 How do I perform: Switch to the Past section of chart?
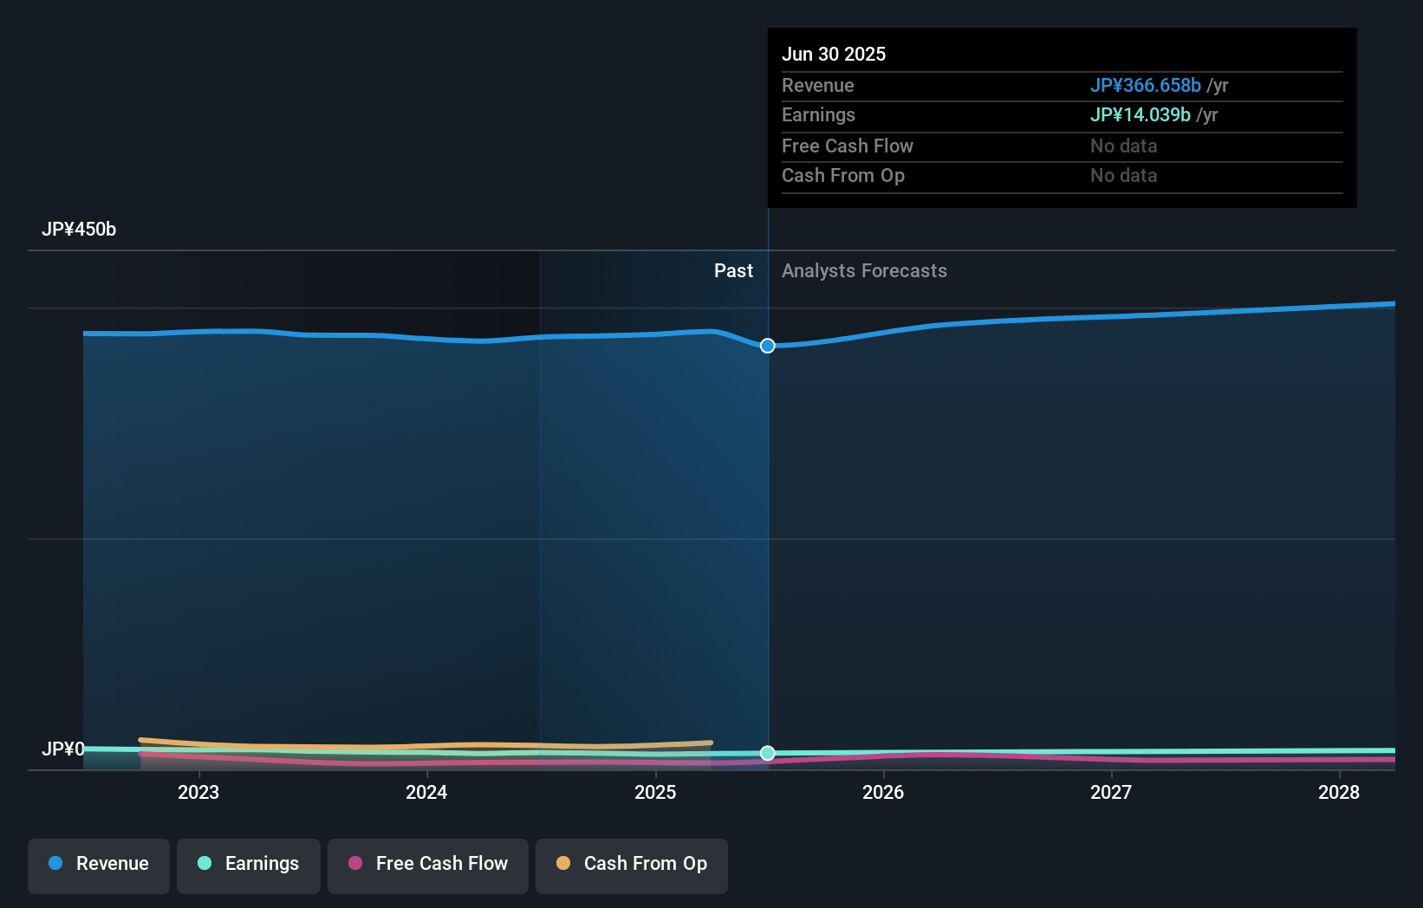734,271
